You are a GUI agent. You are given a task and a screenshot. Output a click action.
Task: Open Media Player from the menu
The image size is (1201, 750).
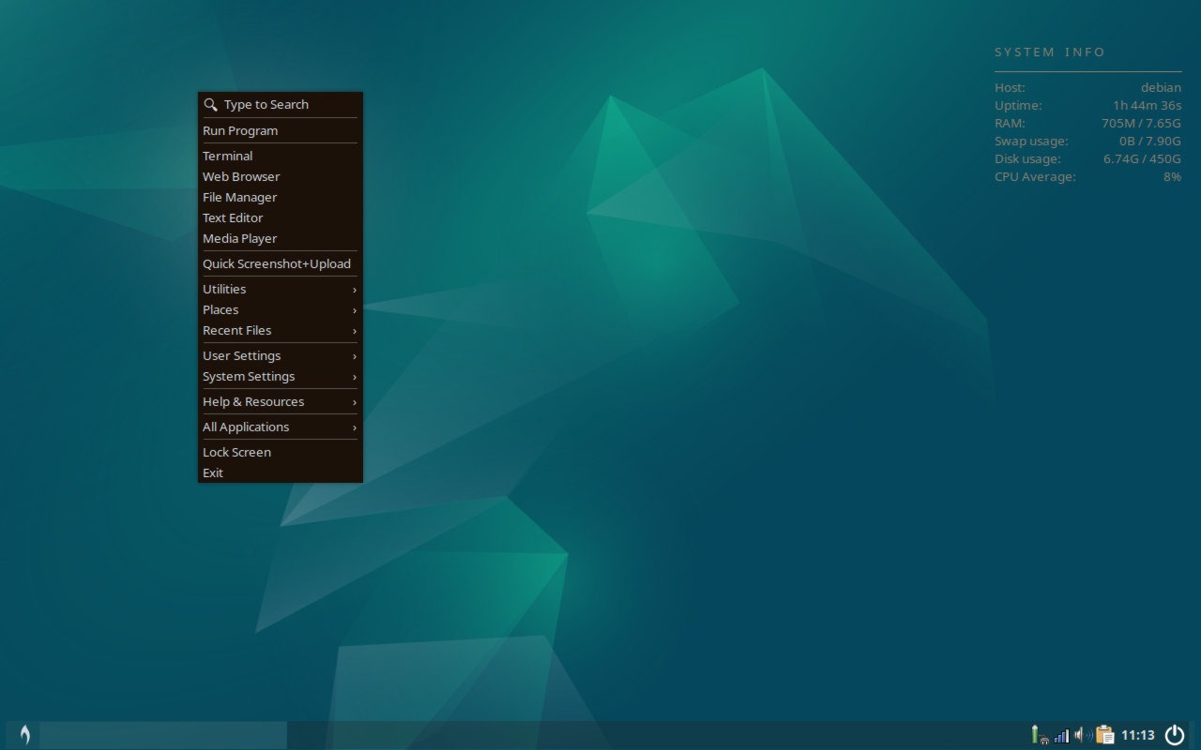coord(281,238)
